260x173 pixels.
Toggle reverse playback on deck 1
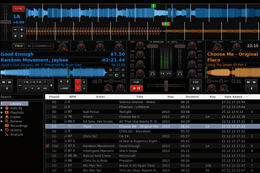[6, 88]
